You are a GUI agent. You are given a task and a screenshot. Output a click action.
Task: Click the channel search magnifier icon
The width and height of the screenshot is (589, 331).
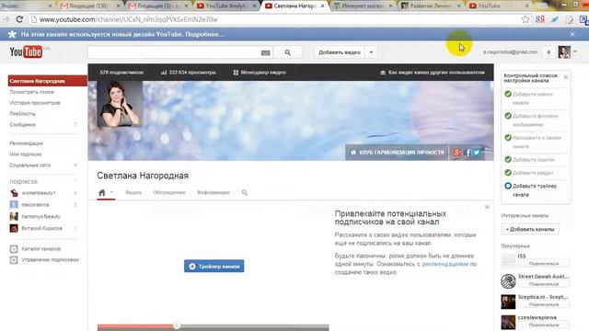tap(245, 192)
